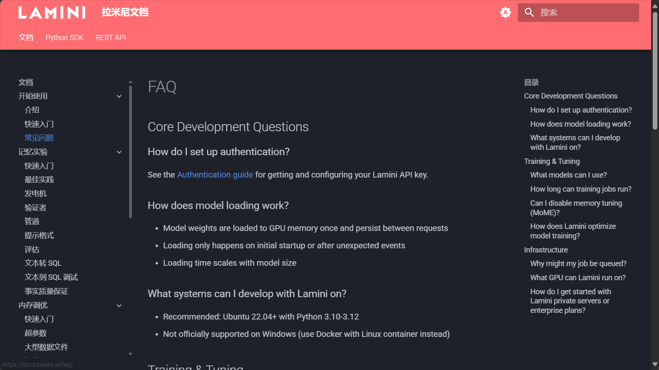Open 超参数 in the sidebar
Viewport: 659px width, 370px height.
pos(36,333)
